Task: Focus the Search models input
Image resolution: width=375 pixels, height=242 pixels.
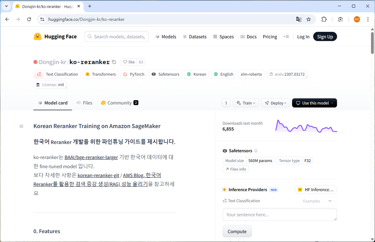Action: point(117,37)
